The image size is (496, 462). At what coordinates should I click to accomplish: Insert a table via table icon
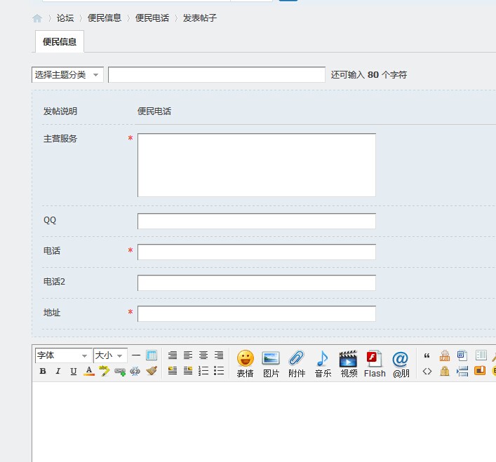[152, 355]
